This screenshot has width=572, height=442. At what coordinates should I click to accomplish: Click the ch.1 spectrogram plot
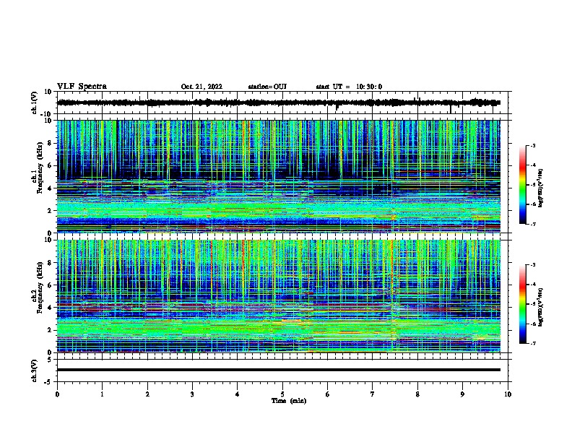279,176
